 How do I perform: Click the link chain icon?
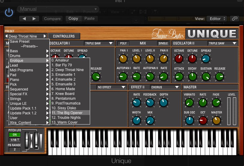tap(234, 19)
